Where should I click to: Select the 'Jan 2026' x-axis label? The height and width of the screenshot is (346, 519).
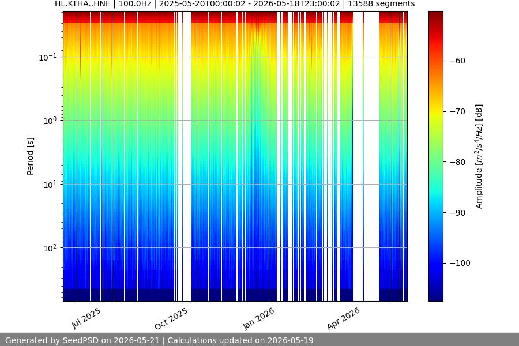point(259,318)
